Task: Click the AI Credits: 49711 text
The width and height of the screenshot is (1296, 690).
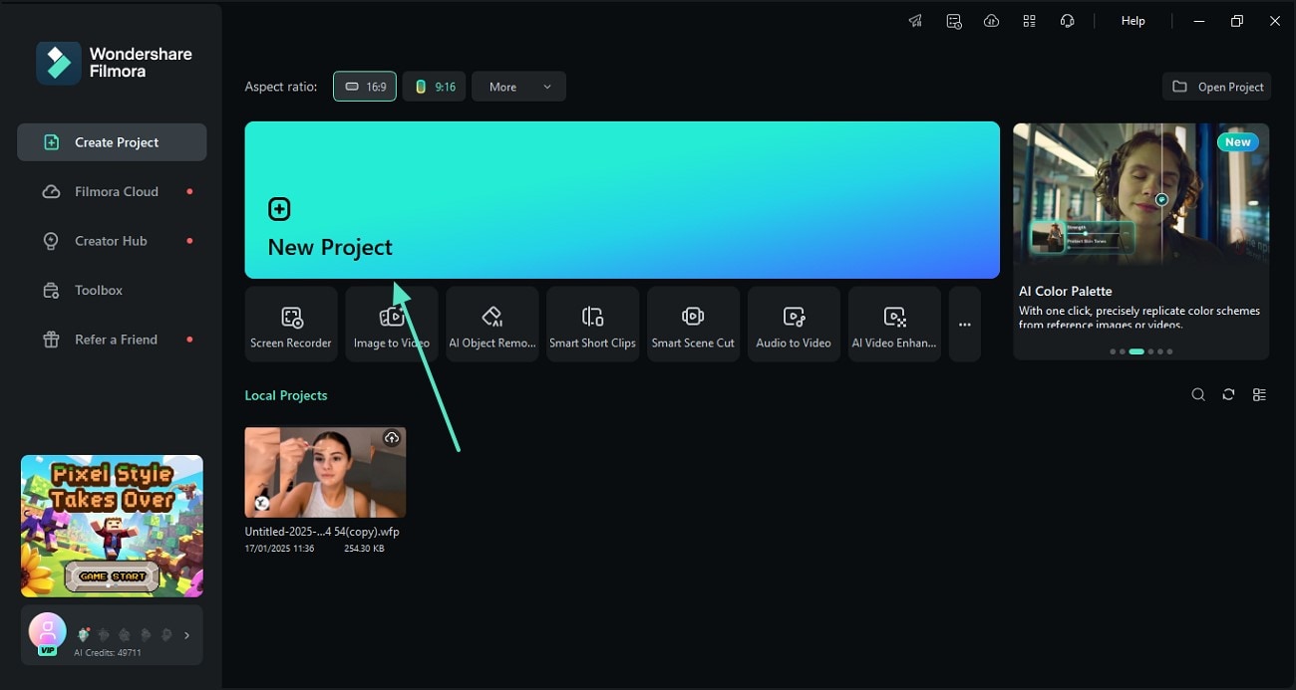Action: pos(108,653)
